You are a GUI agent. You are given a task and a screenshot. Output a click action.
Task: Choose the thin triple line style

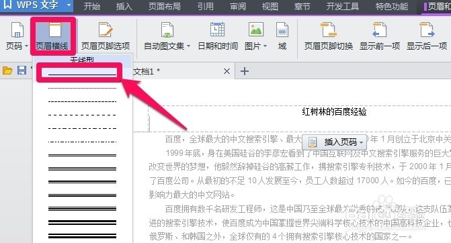82,168
